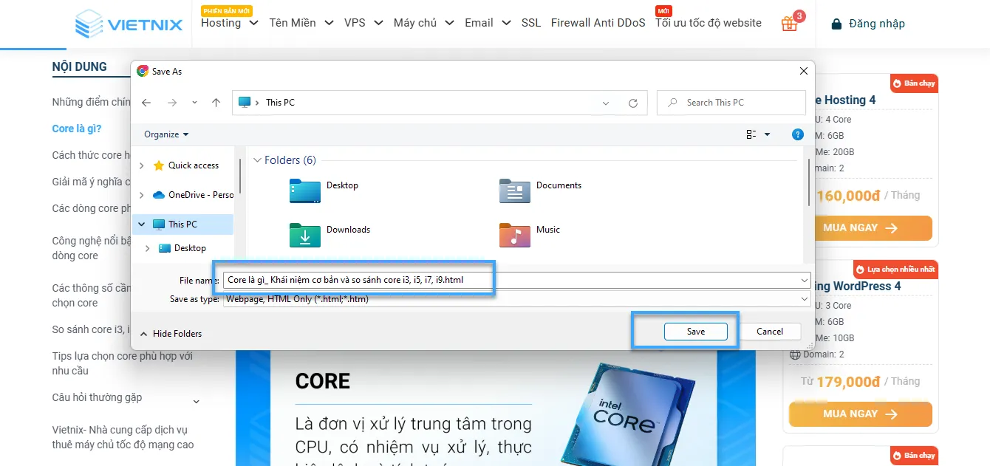Open the Music folder icon

tap(514, 235)
